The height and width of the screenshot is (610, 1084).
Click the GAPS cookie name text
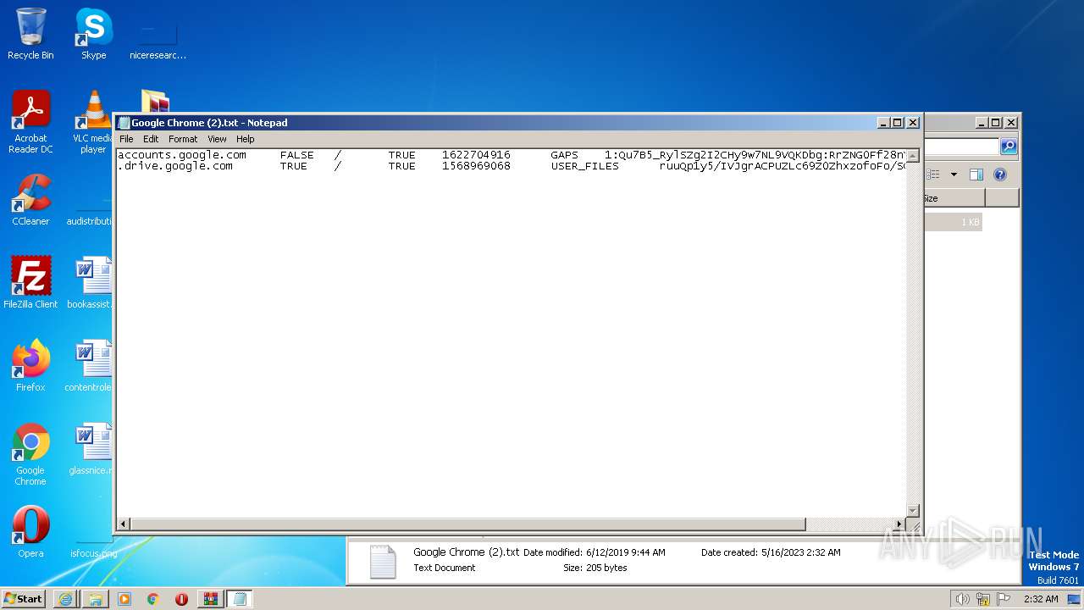[564, 155]
